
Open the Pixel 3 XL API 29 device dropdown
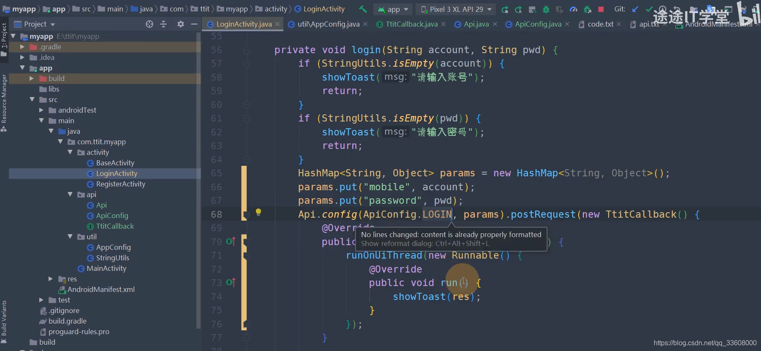(x=457, y=9)
